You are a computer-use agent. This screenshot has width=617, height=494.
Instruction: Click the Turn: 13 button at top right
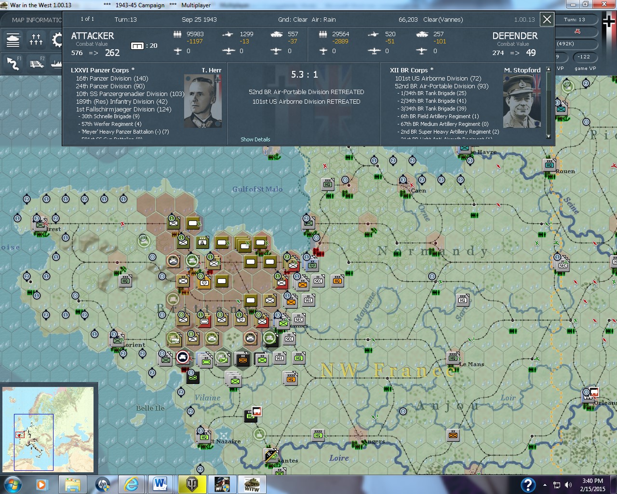click(575, 20)
